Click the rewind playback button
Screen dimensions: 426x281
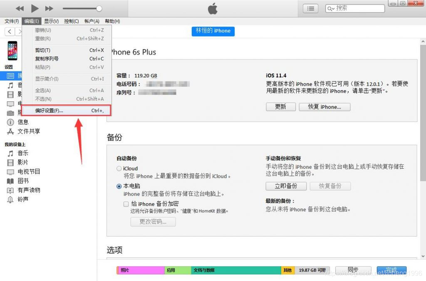coord(20,9)
